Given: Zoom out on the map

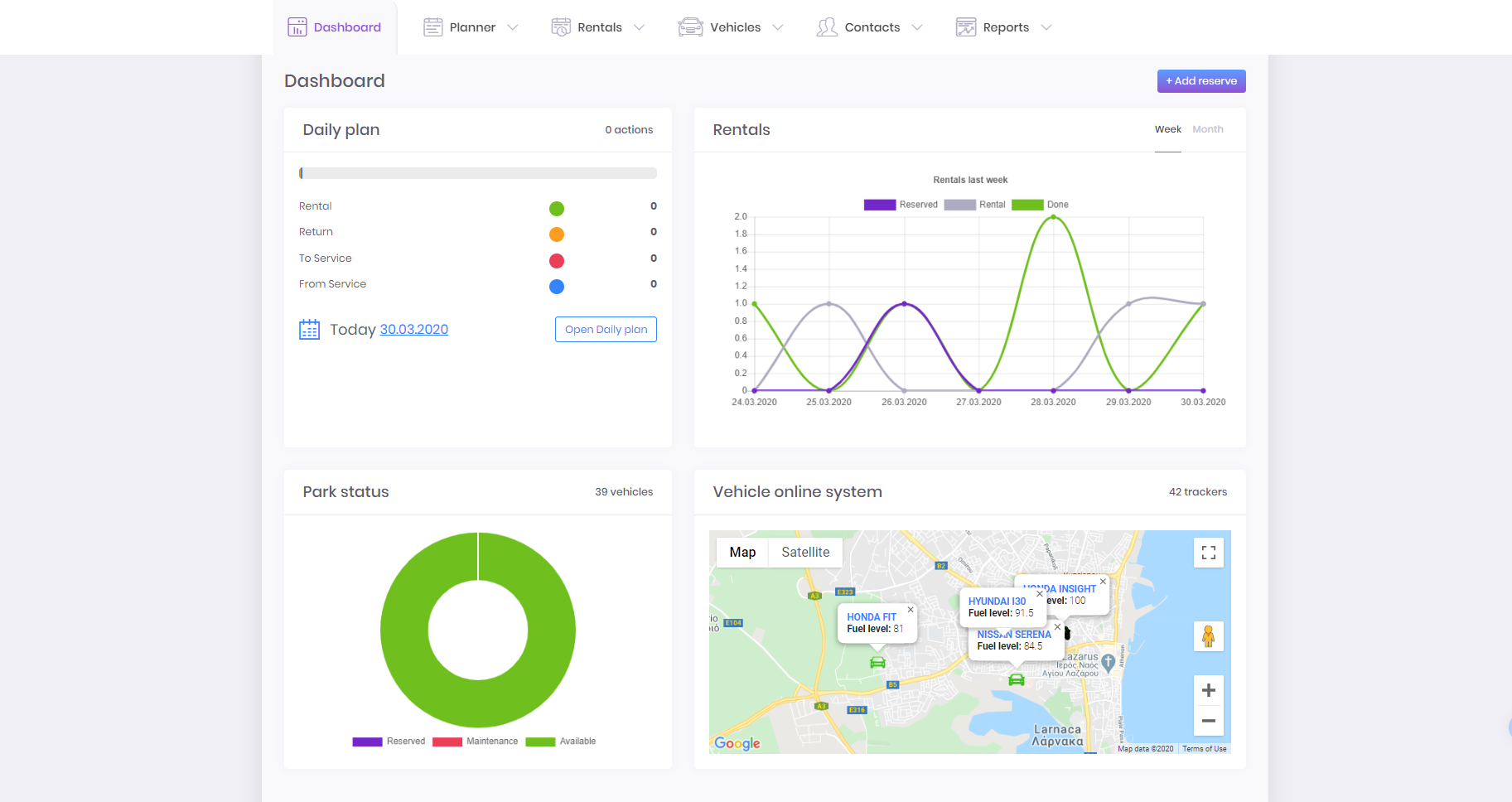Looking at the screenshot, I should point(1208,721).
